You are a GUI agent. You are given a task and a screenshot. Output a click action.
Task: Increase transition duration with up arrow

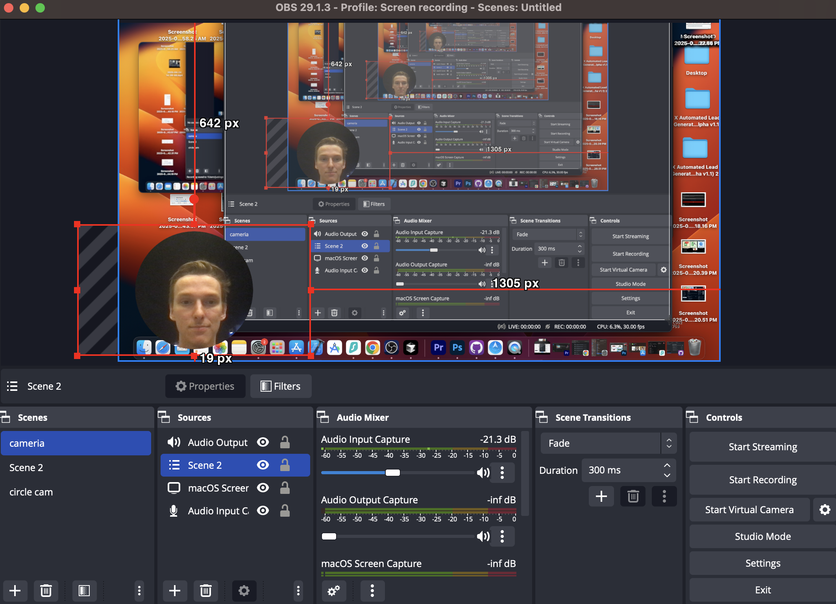click(x=667, y=465)
